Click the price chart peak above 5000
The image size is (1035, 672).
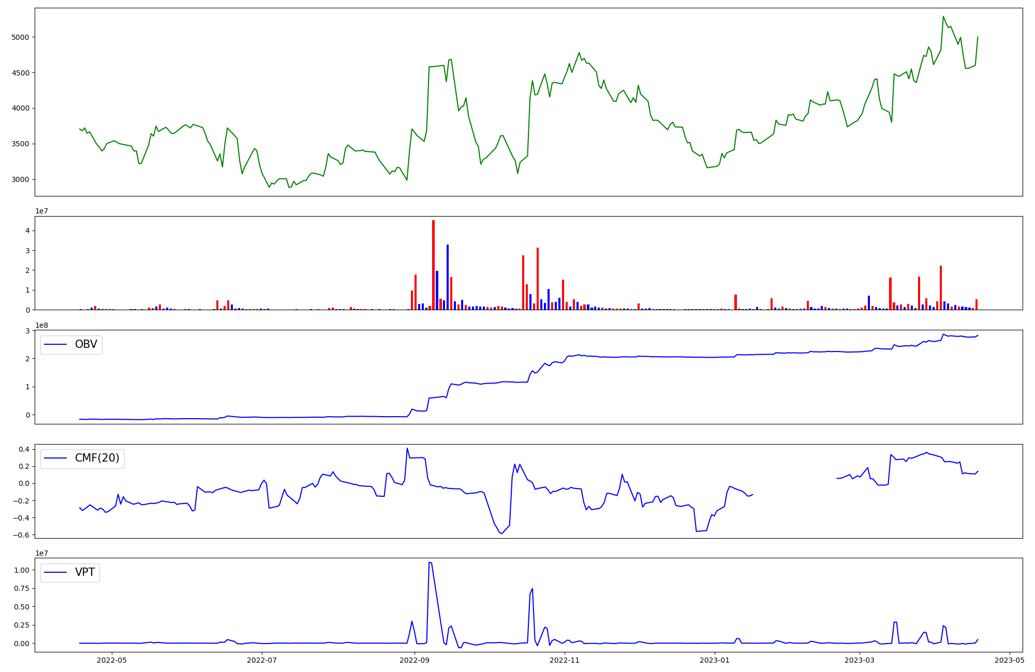[943, 17]
